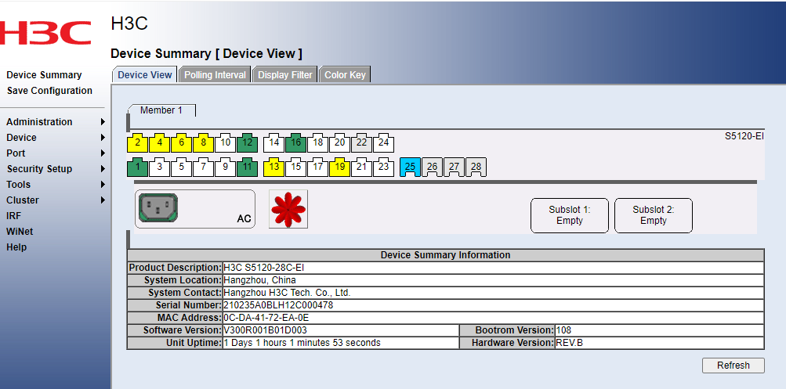
Task: Select yellow port 2 icon
Action: 137,143
